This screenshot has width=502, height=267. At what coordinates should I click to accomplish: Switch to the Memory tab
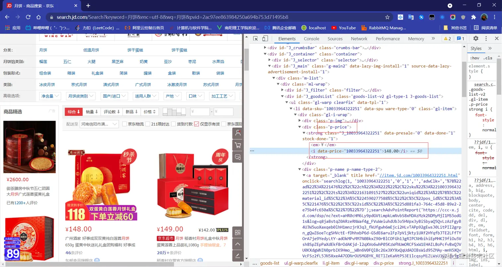pyautogui.click(x=416, y=39)
